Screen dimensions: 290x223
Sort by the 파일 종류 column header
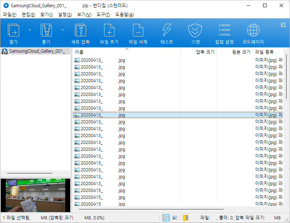[268, 52]
